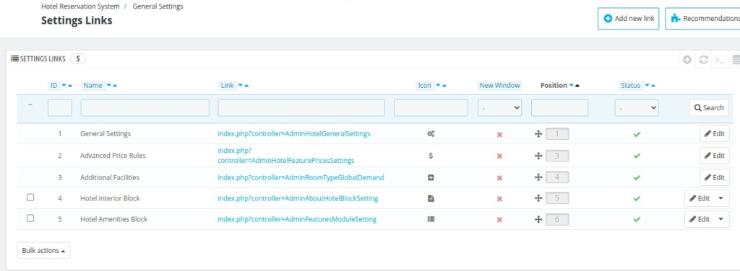This screenshot has height=271, width=740.
Task: Toggle status of Advanced Price Rules
Action: coord(637,156)
